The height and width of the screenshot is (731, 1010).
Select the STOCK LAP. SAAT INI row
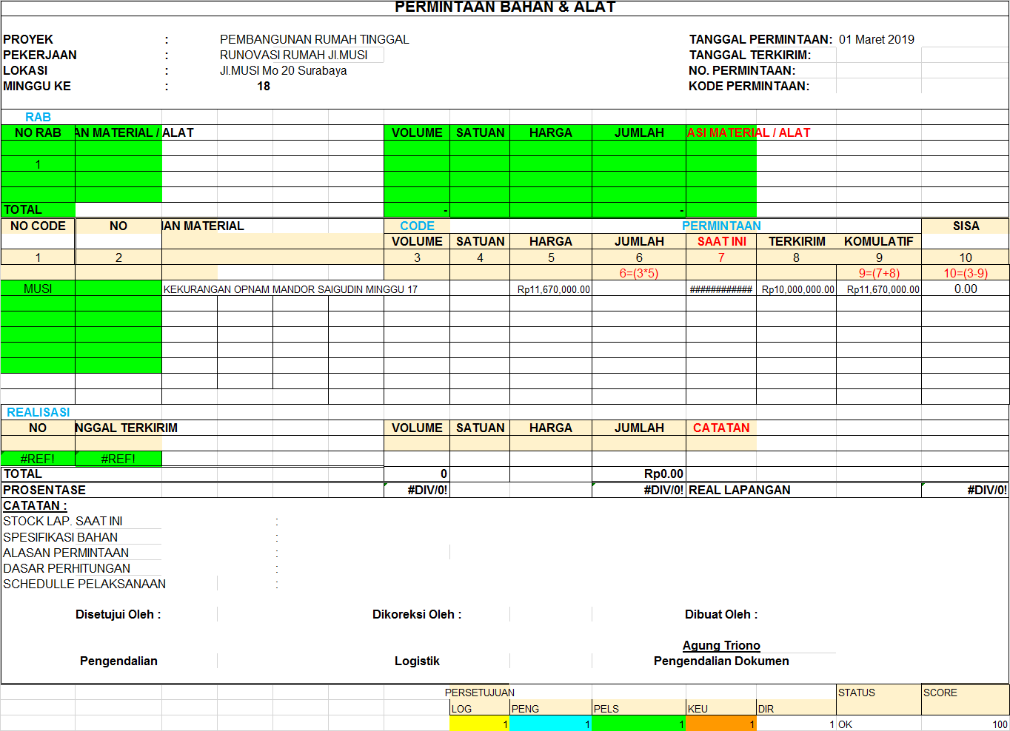click(x=63, y=521)
